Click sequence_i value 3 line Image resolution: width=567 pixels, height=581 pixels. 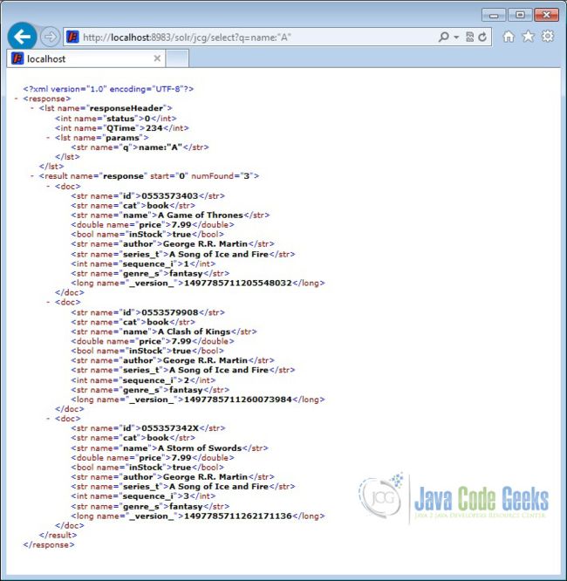tap(143, 496)
